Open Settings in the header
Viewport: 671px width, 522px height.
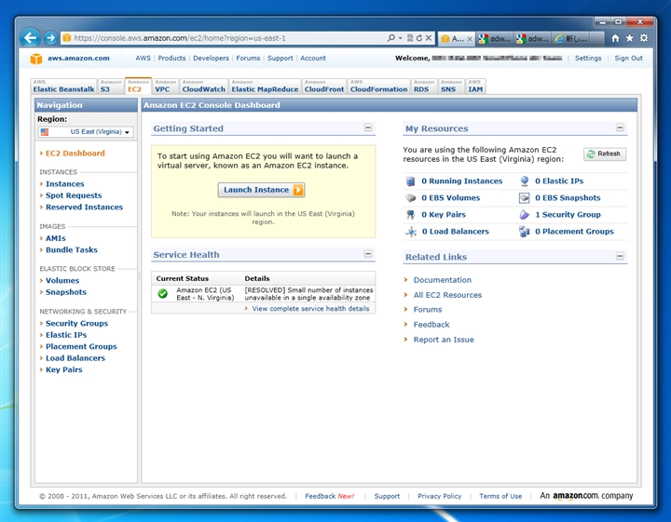[587, 58]
